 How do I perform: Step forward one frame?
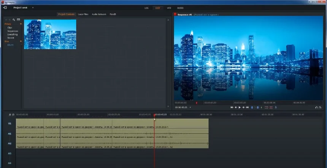[x=243, y=107]
